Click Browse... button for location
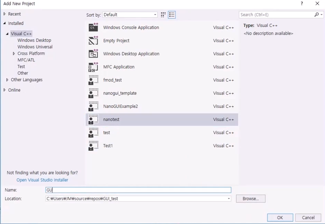This screenshot has height=224, width=325. click(x=251, y=198)
